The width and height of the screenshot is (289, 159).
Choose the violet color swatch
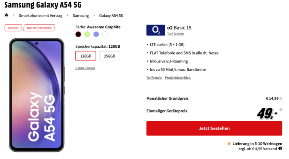coord(96,35)
